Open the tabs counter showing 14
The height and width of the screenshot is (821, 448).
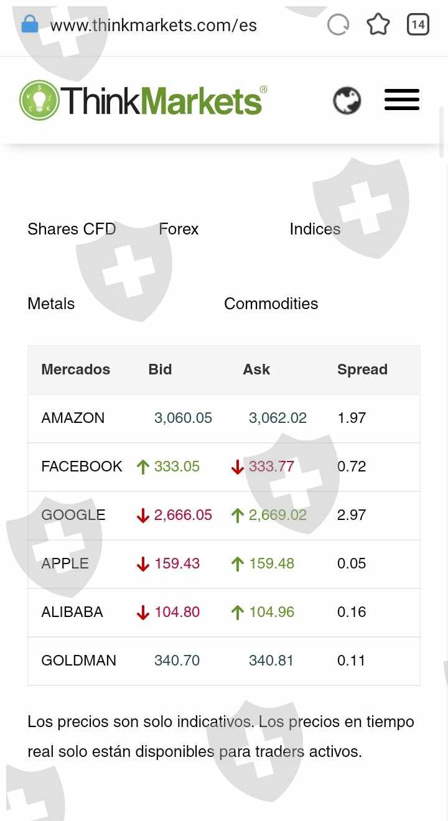(418, 25)
